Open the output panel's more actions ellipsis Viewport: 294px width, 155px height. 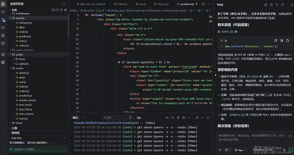pyautogui.click(x=189, y=118)
